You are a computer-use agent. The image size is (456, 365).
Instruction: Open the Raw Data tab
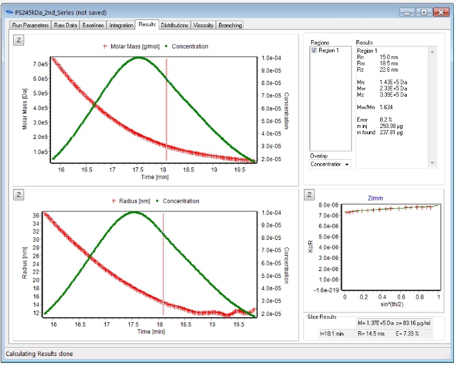[65, 25]
